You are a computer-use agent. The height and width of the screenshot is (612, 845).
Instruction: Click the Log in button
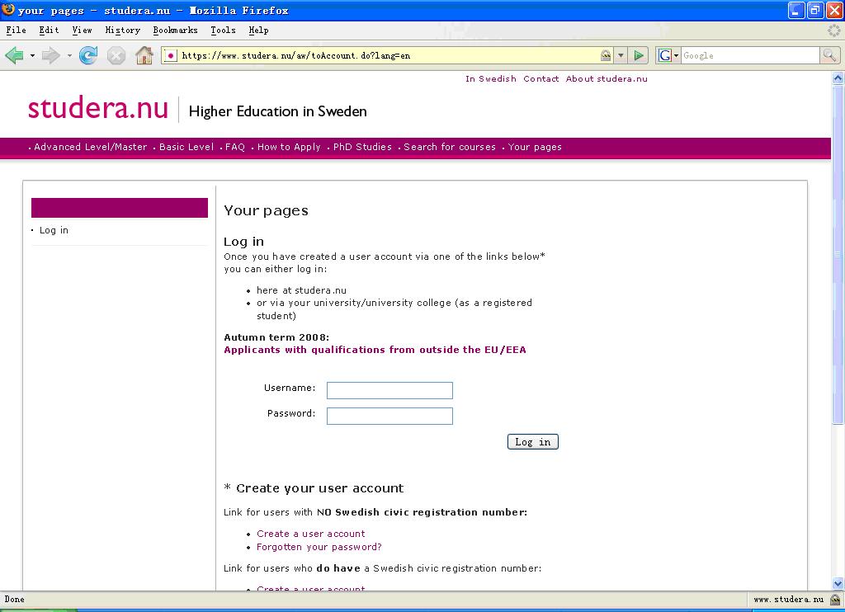pos(532,442)
